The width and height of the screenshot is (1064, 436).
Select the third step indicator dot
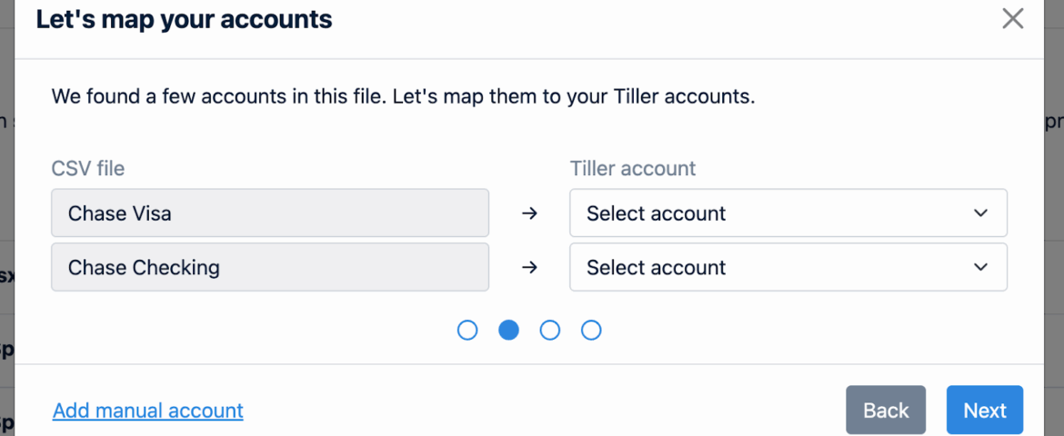click(x=550, y=330)
